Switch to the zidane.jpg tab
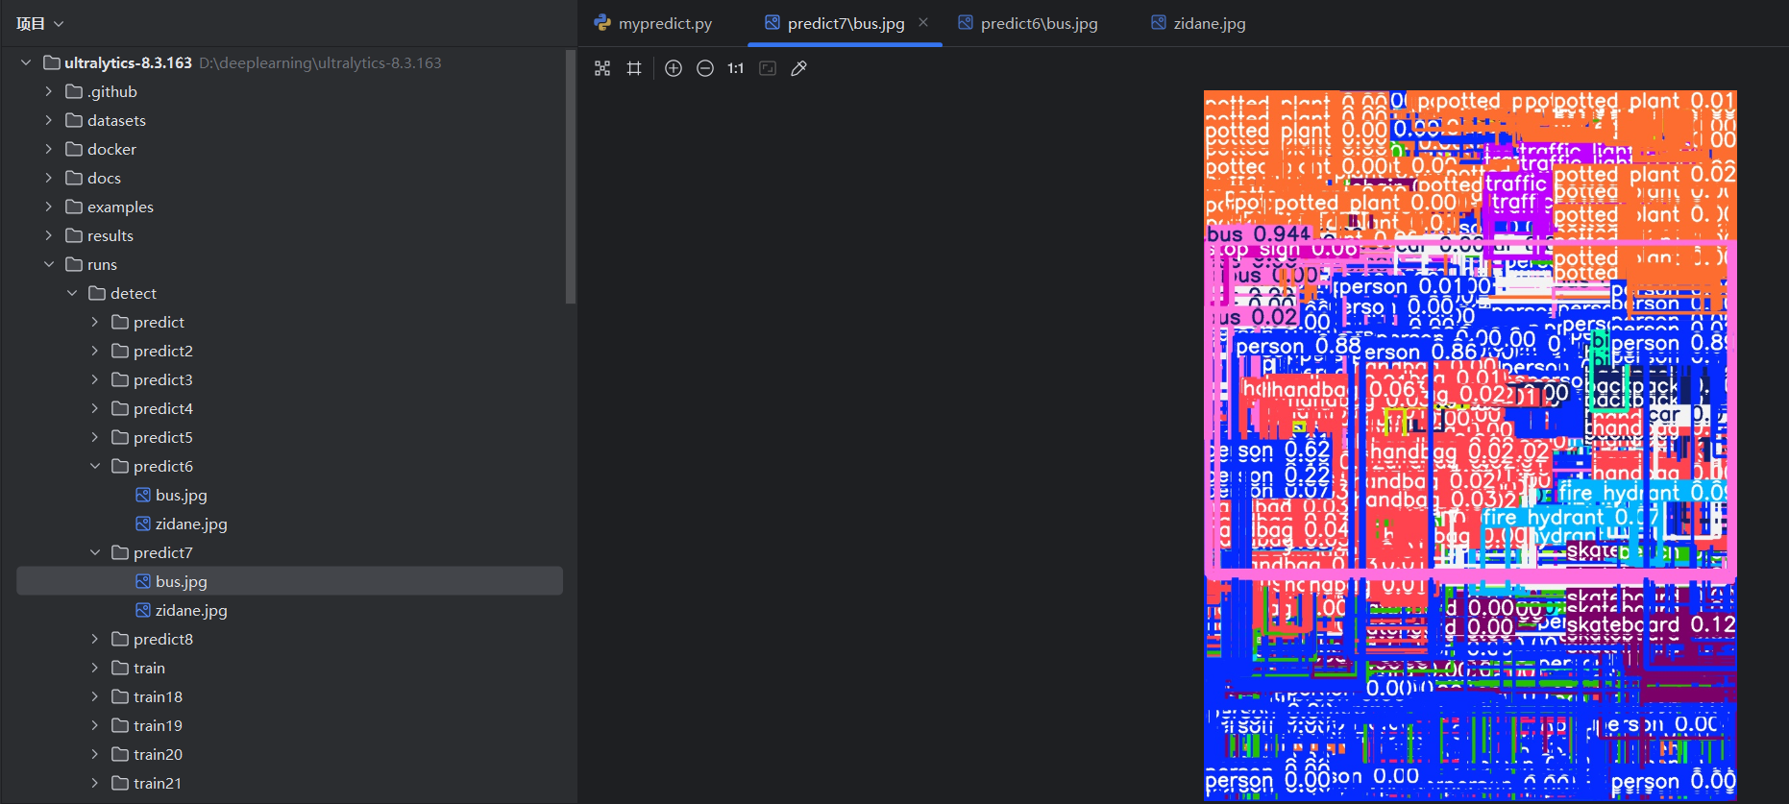The image size is (1789, 804). [x=1199, y=23]
